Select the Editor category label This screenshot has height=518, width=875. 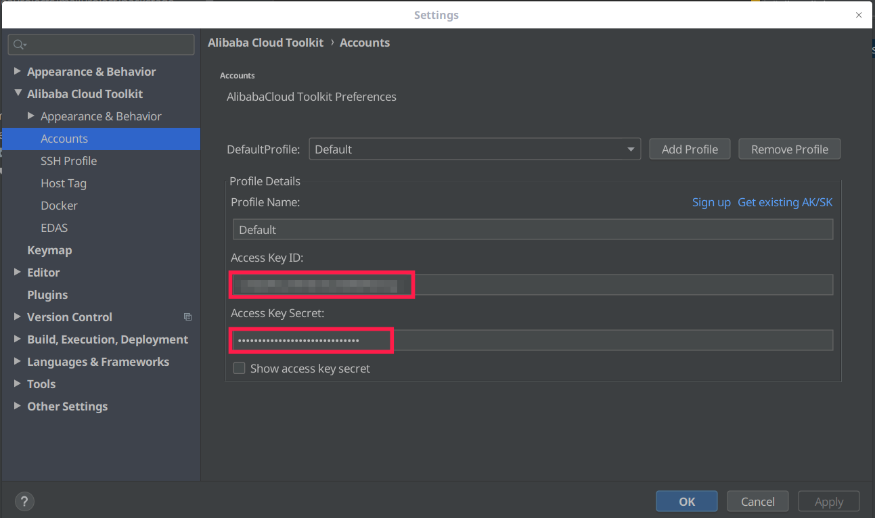coord(43,273)
